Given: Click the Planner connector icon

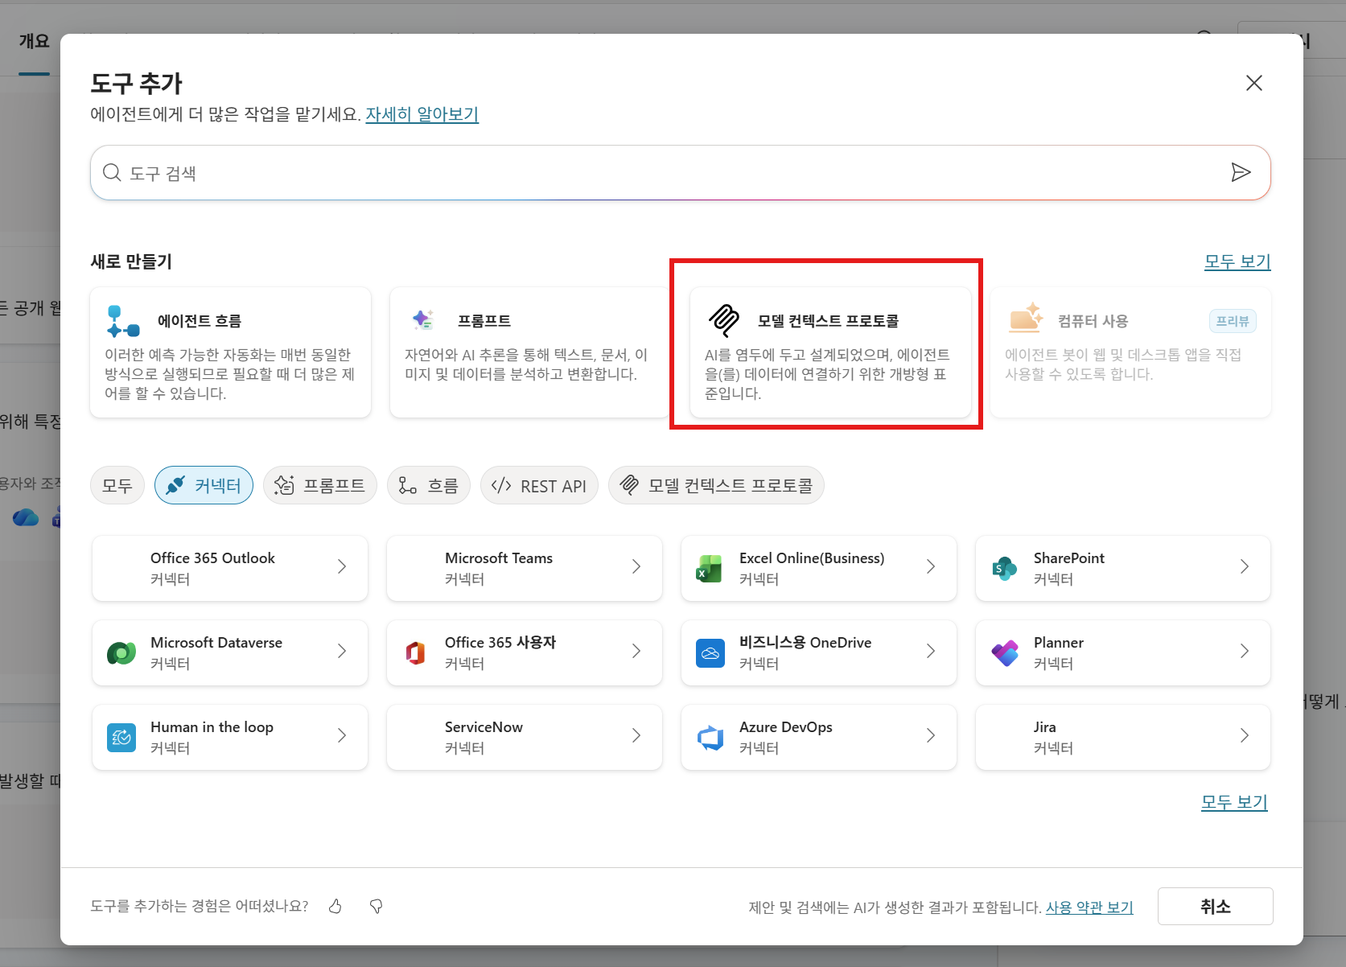Looking at the screenshot, I should pos(1004,653).
